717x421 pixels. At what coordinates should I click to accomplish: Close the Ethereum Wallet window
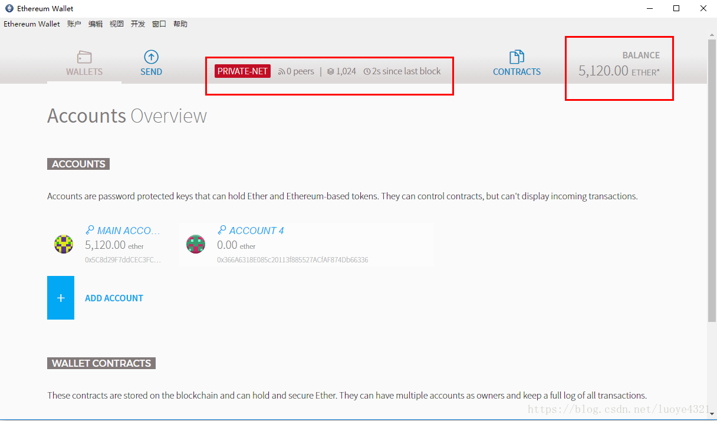point(703,8)
